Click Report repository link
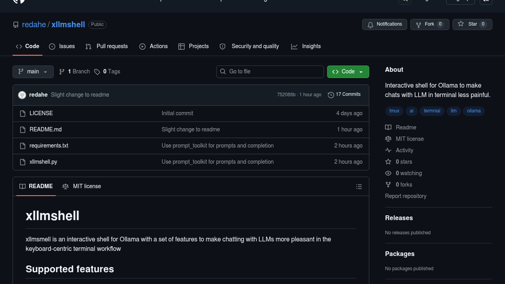 (x=405, y=196)
